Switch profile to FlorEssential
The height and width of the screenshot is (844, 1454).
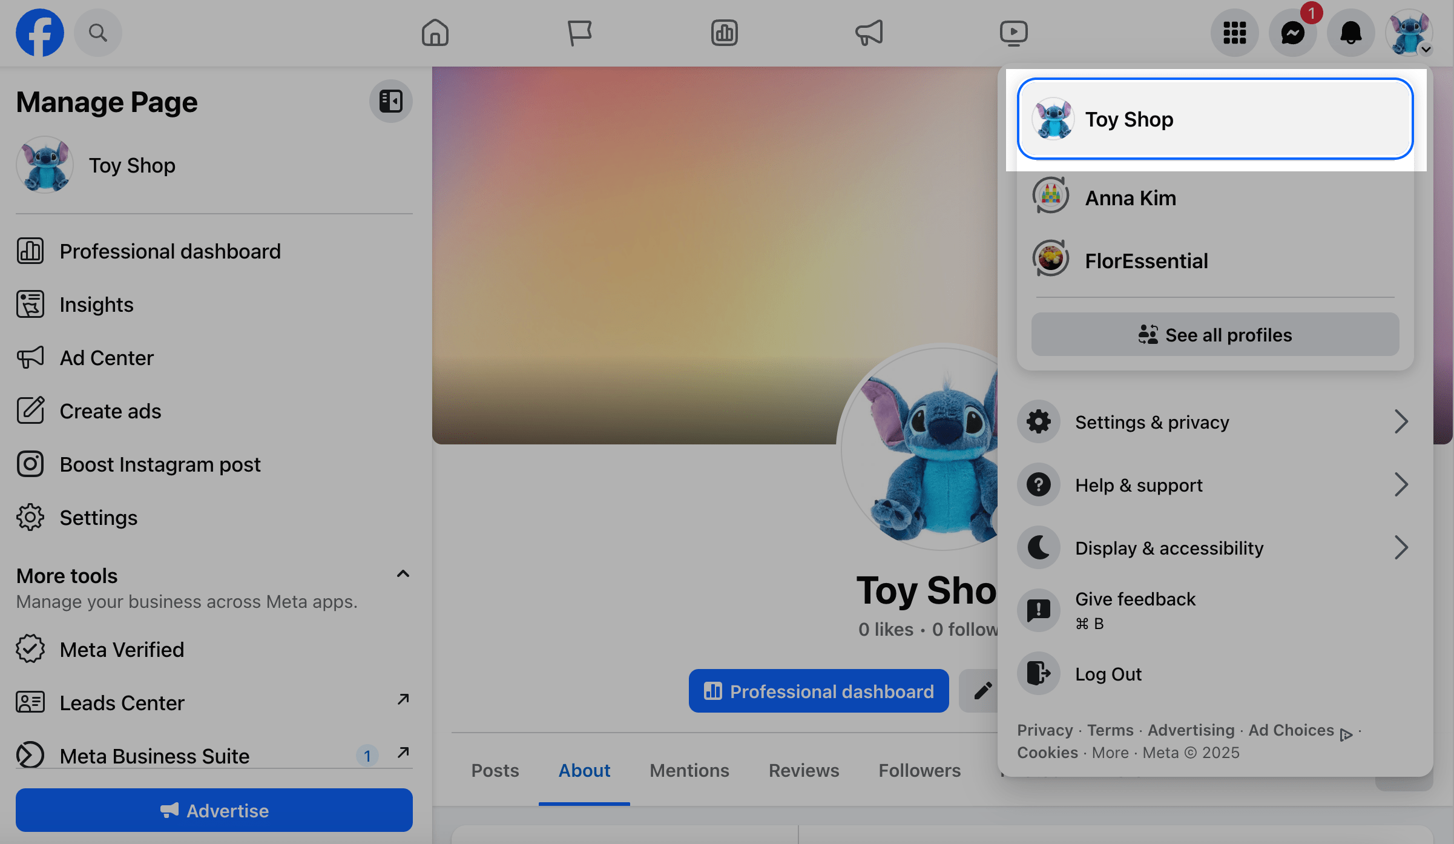tap(1146, 261)
